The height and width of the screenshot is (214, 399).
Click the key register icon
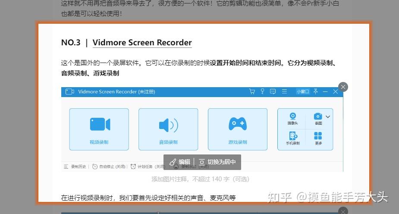point(262,91)
